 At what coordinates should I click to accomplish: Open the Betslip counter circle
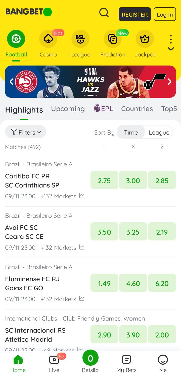pos(90,358)
